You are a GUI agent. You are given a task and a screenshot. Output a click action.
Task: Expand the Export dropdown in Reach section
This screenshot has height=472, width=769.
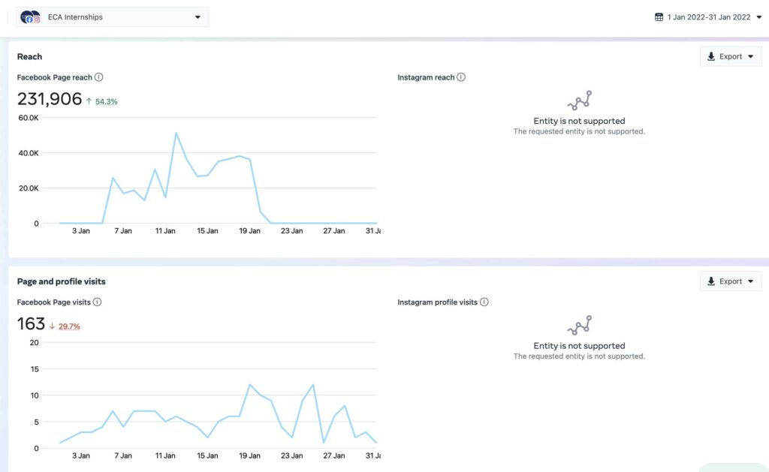tap(749, 56)
